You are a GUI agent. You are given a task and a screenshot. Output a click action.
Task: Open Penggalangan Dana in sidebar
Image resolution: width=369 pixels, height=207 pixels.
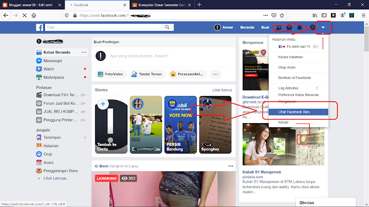61,171
